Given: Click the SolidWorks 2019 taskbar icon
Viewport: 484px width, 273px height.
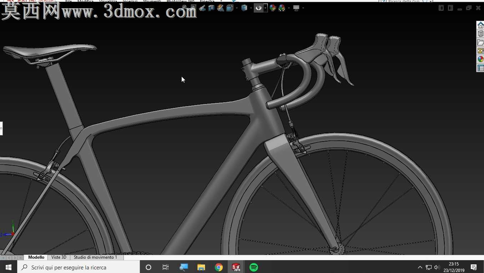Looking at the screenshot, I should pos(236,267).
